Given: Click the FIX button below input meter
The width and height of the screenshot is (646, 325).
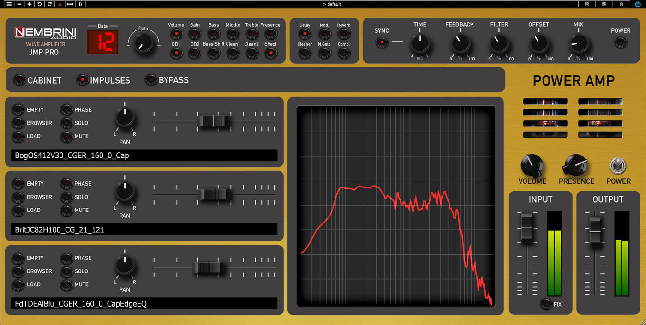Looking at the screenshot, I should 546,304.
